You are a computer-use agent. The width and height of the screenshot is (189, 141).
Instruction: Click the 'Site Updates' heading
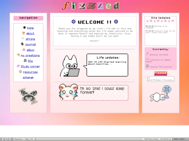tap(161, 18)
